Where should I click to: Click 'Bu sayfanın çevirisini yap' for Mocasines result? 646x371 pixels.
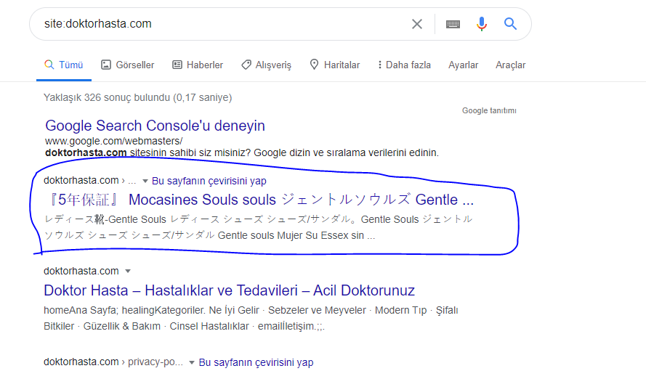tap(209, 181)
